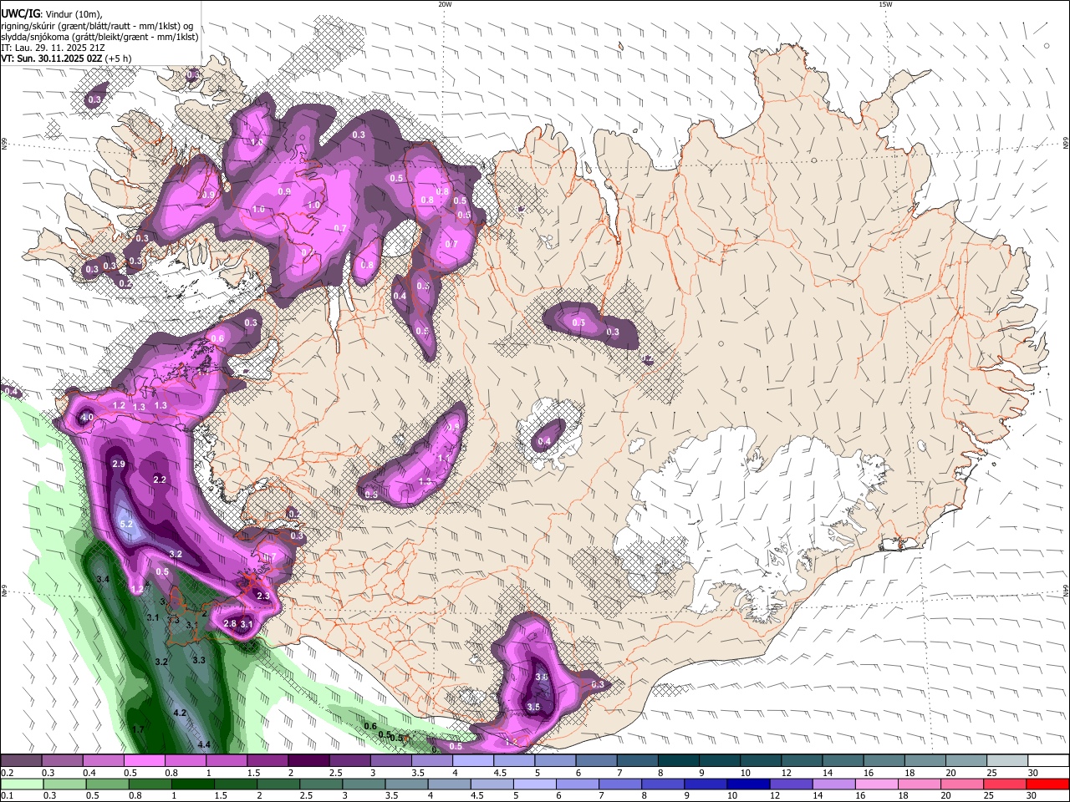Click the 5.2 precipitation value label
1070x802 pixels.
tap(127, 524)
